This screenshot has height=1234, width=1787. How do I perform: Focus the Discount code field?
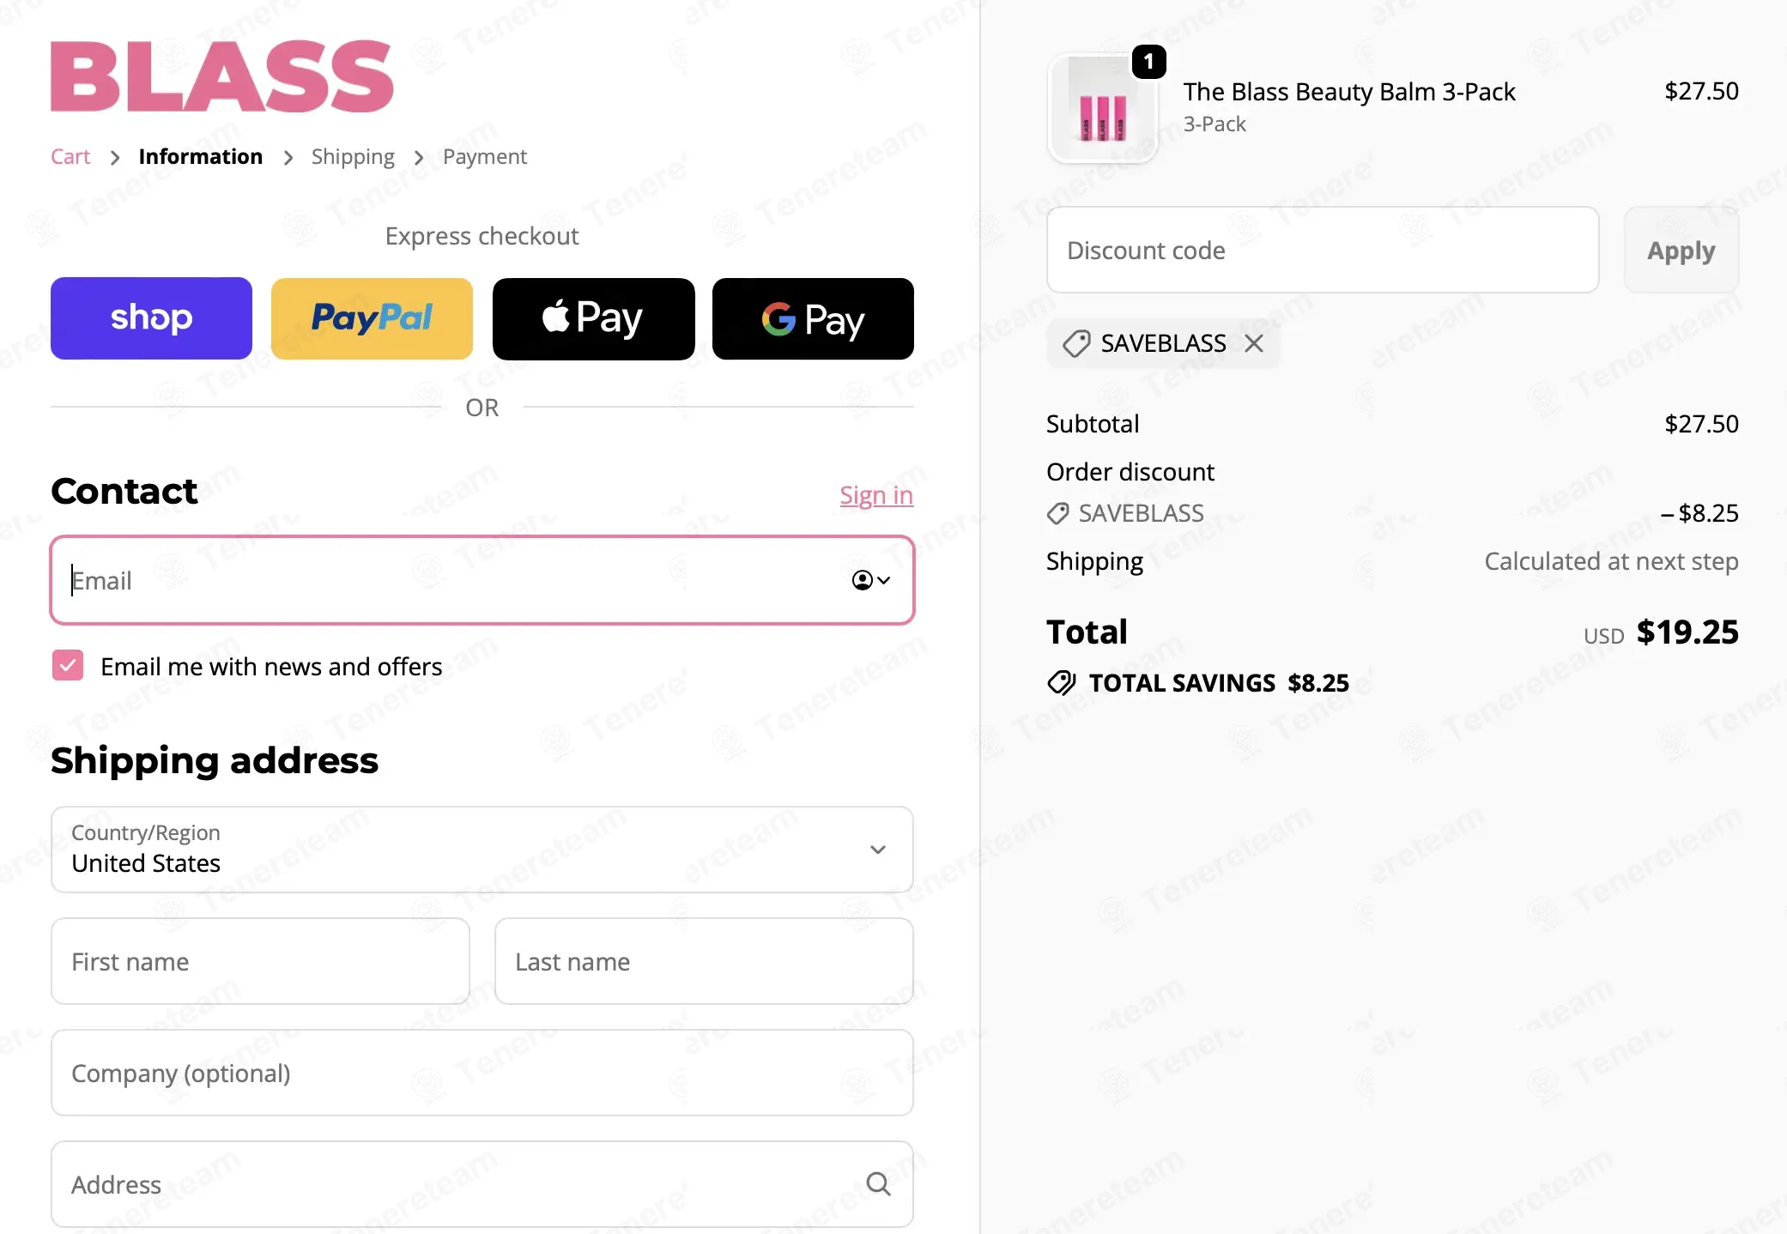tap(1322, 250)
